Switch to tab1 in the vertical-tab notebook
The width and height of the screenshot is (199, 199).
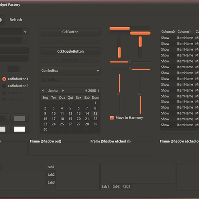click(51, 167)
